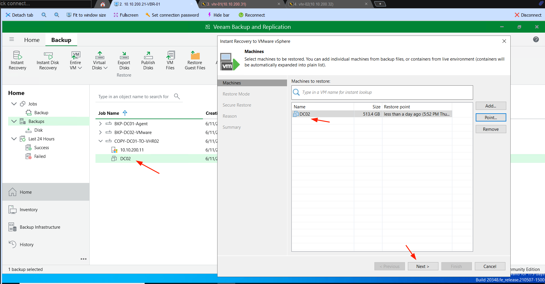Image resolution: width=545 pixels, height=284 pixels.
Task: Expand the BKP-DC01-Agent job
Action: point(100,124)
